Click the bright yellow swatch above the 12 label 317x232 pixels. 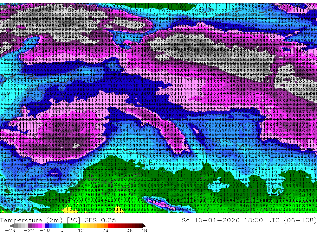click(82, 226)
